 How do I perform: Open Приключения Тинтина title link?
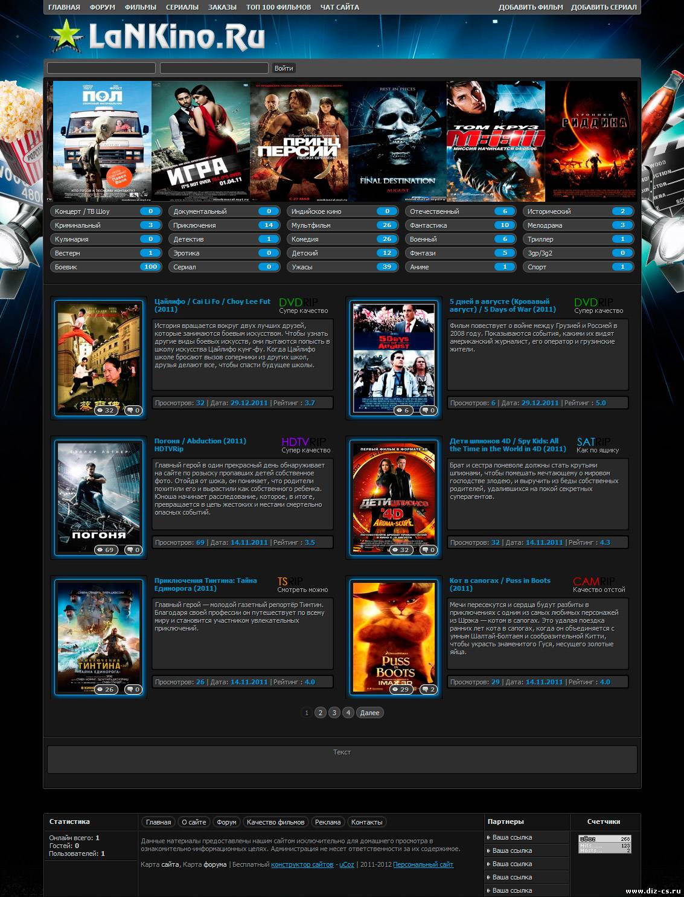(x=206, y=584)
